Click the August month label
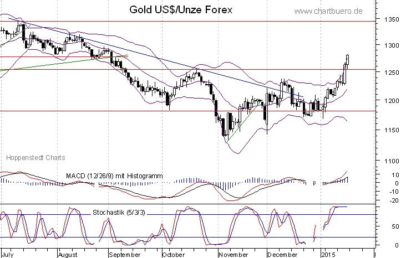The image size is (401, 258). pyautogui.click(x=68, y=255)
